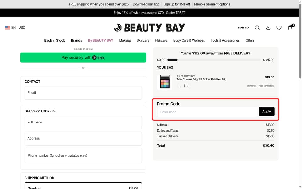Open the Brands menu
The height and width of the screenshot is (189, 302).
pyautogui.click(x=76, y=40)
